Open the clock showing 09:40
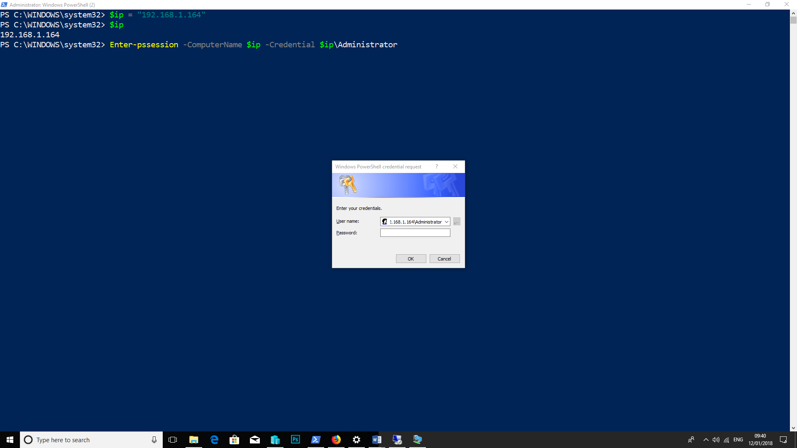The image size is (797, 448). click(x=760, y=440)
